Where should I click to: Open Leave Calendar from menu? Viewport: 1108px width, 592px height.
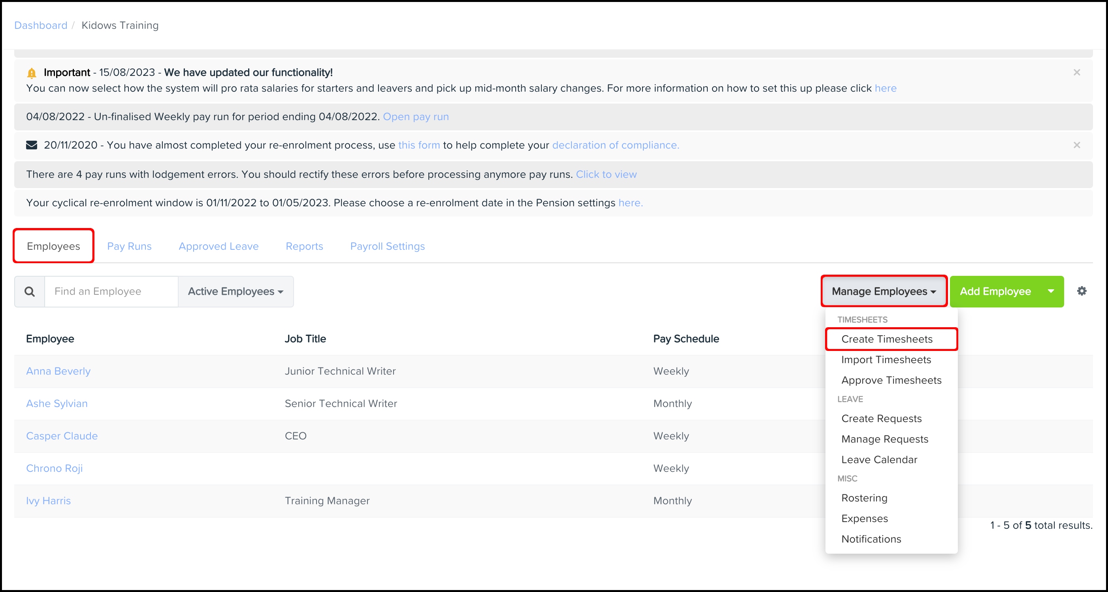[x=879, y=460]
